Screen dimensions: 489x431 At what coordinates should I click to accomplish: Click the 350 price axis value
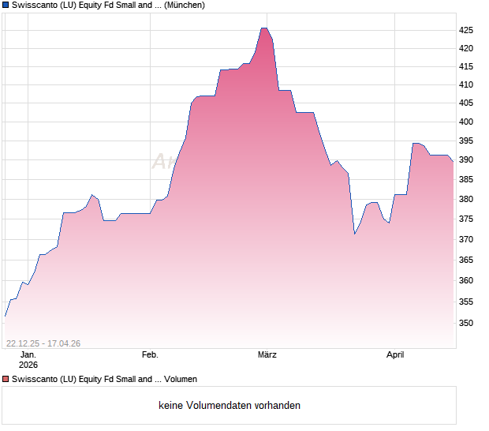(466, 323)
